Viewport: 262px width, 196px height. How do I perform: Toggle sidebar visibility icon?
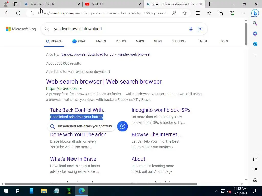coord(255,160)
